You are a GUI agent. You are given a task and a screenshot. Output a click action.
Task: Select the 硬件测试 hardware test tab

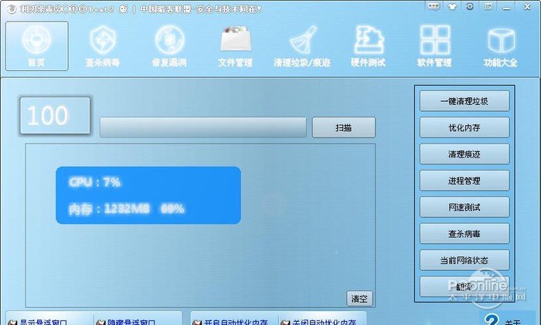tap(368, 46)
